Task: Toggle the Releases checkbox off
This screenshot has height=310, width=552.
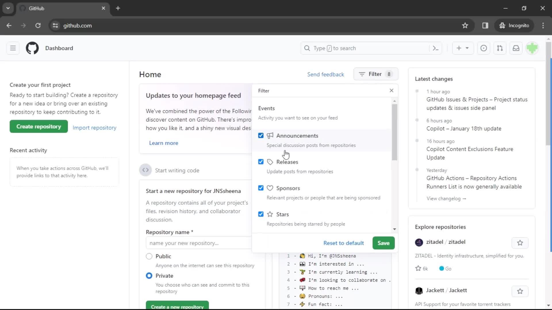Action: [x=261, y=162]
